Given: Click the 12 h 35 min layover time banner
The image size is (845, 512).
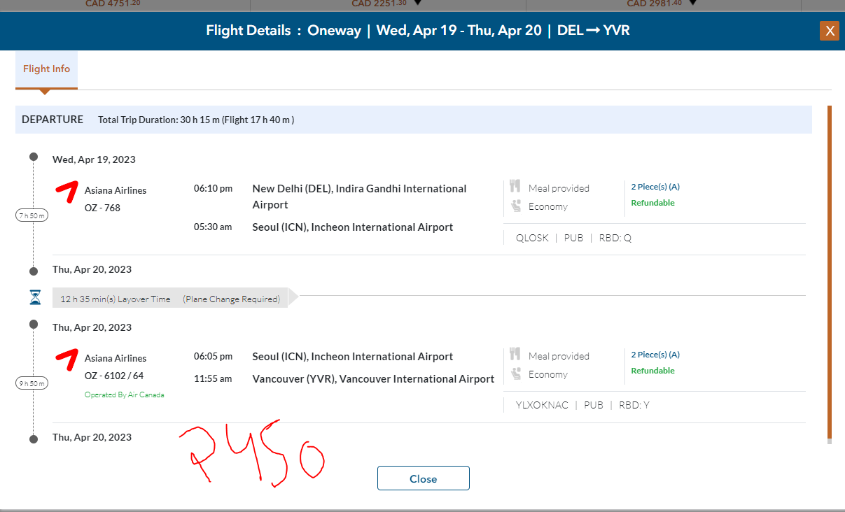Looking at the screenshot, I should (169, 299).
